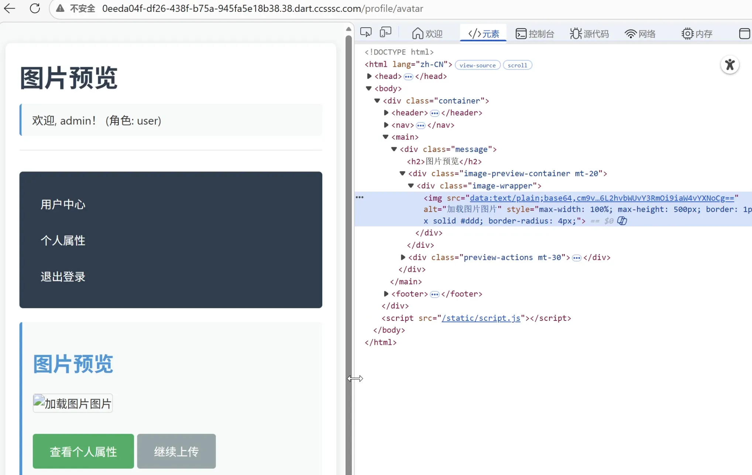Switch to the 控制台 console tab
Screen dimensions: 752x475
[535, 34]
